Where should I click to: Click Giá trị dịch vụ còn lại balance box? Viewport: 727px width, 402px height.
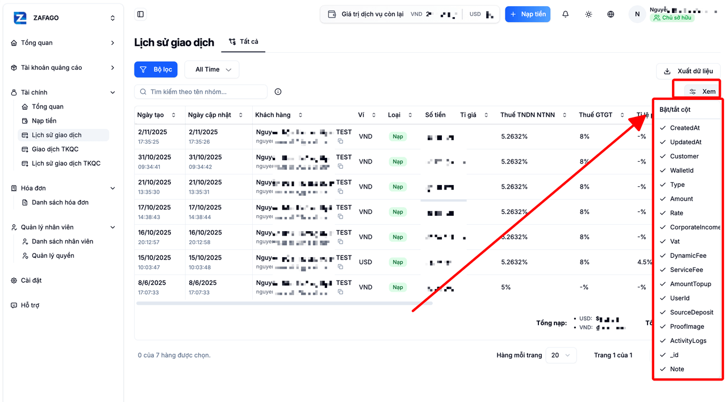[x=410, y=14]
